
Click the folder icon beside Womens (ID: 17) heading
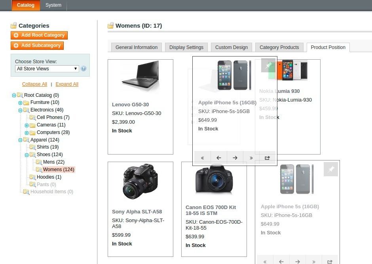pyautogui.click(x=110, y=25)
